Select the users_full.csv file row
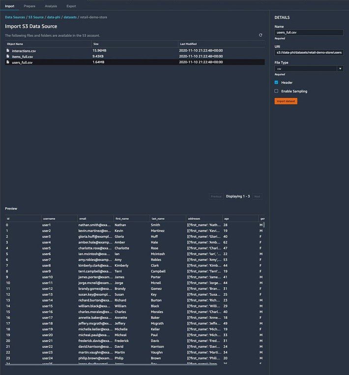 [135, 62]
